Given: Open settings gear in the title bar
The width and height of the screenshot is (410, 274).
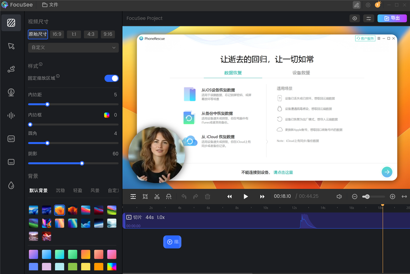Looking at the screenshot, I should click(368, 5).
